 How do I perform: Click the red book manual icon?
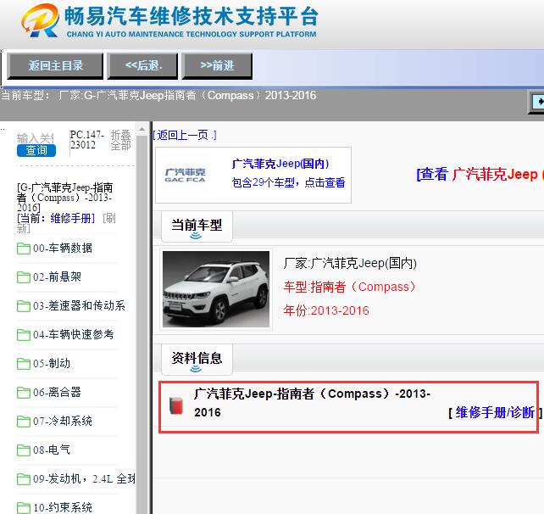pos(176,405)
